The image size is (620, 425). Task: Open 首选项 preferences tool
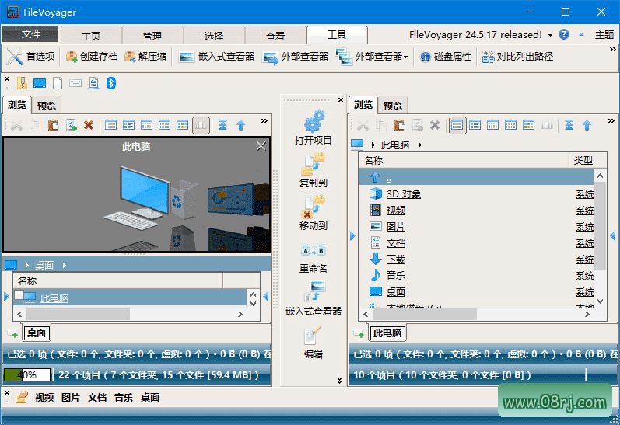point(31,57)
